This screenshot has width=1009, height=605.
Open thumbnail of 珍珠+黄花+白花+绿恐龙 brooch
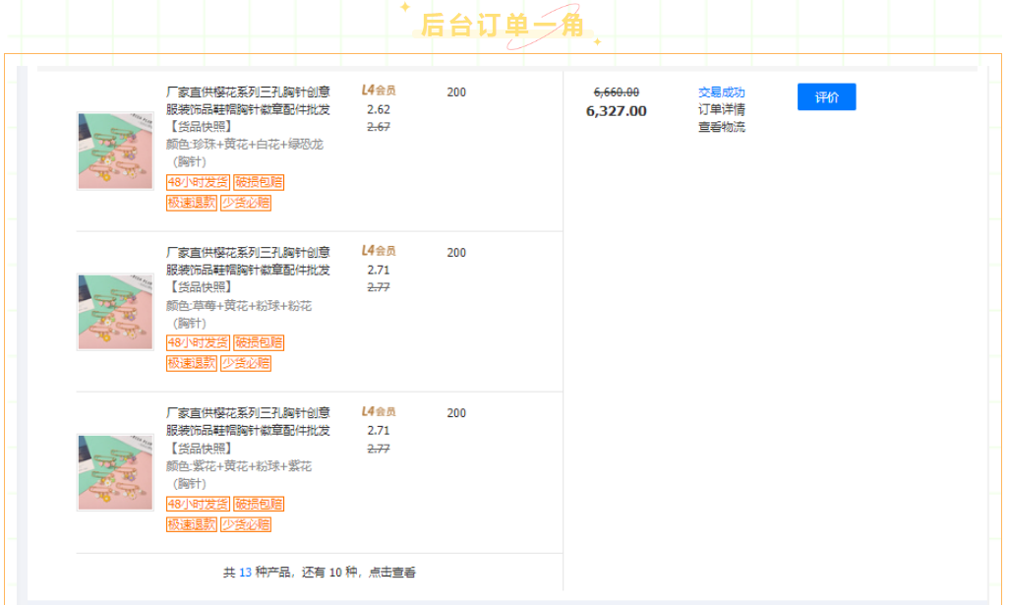115,151
